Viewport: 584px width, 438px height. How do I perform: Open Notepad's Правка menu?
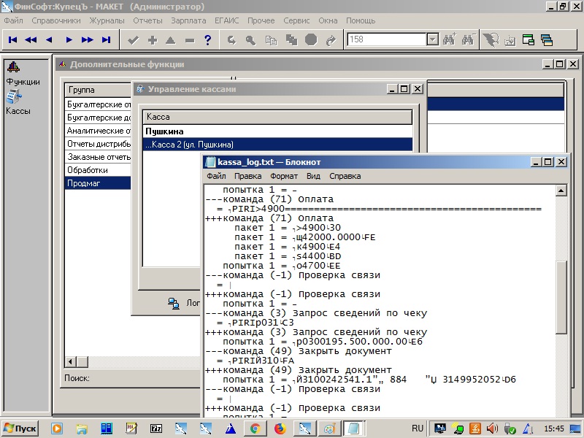[x=248, y=176]
